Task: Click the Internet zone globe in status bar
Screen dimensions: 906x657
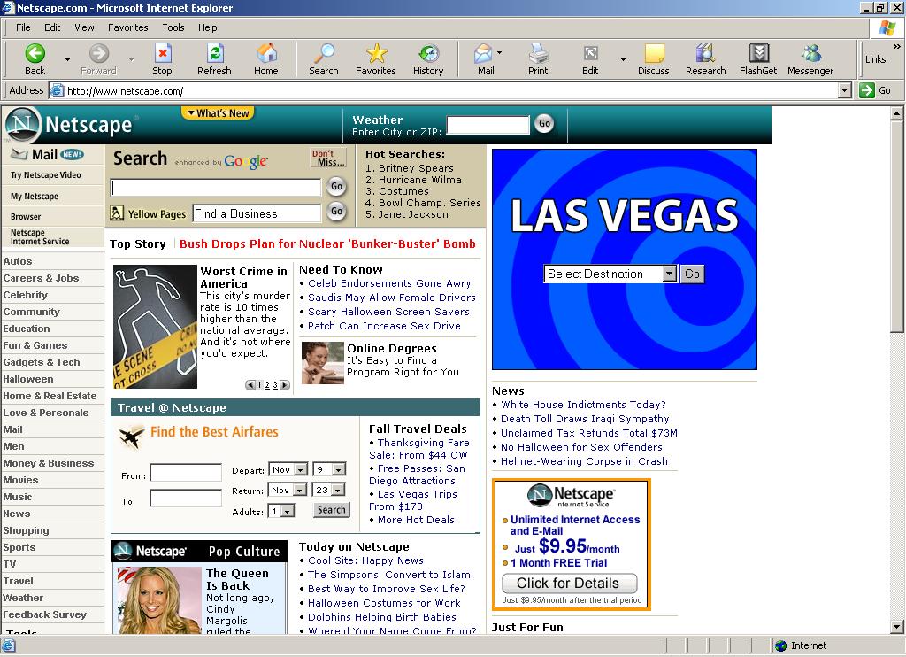Action: 780,645
